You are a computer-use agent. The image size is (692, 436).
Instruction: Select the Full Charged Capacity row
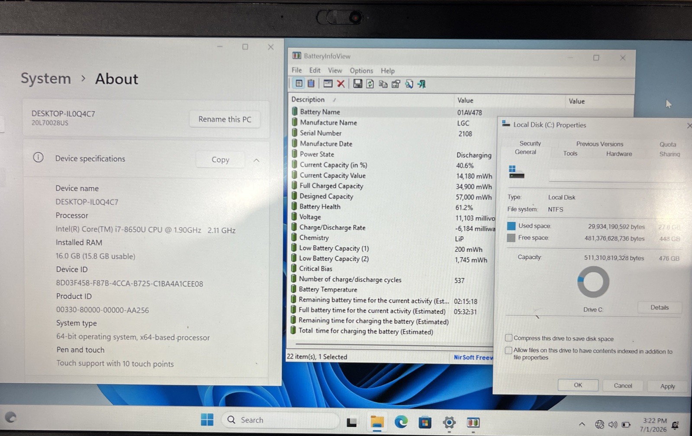pos(392,186)
